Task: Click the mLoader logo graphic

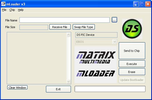Action: 96,73
